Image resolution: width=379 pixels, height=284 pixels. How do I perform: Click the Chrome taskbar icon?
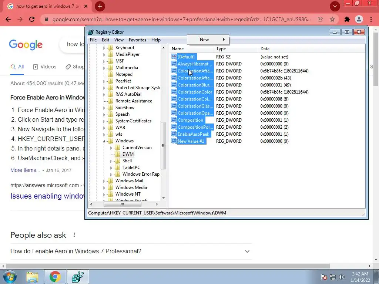tap(55, 277)
